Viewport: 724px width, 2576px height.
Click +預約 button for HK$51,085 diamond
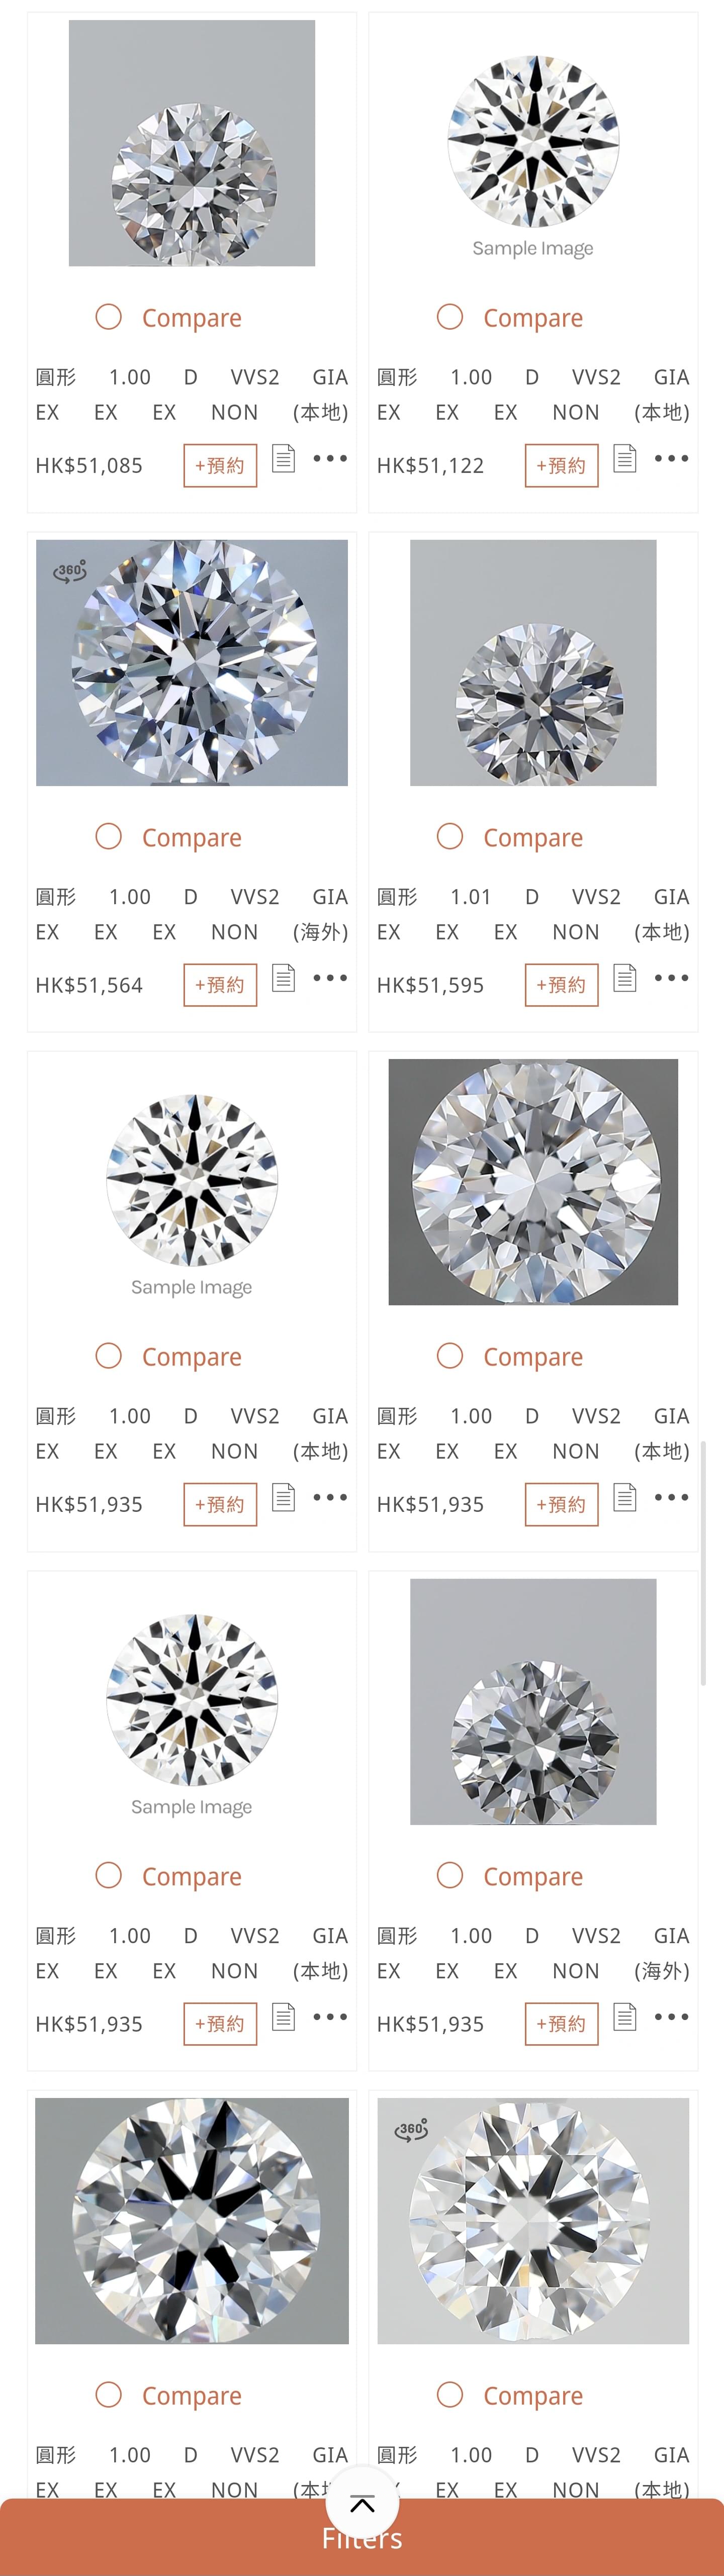220,466
